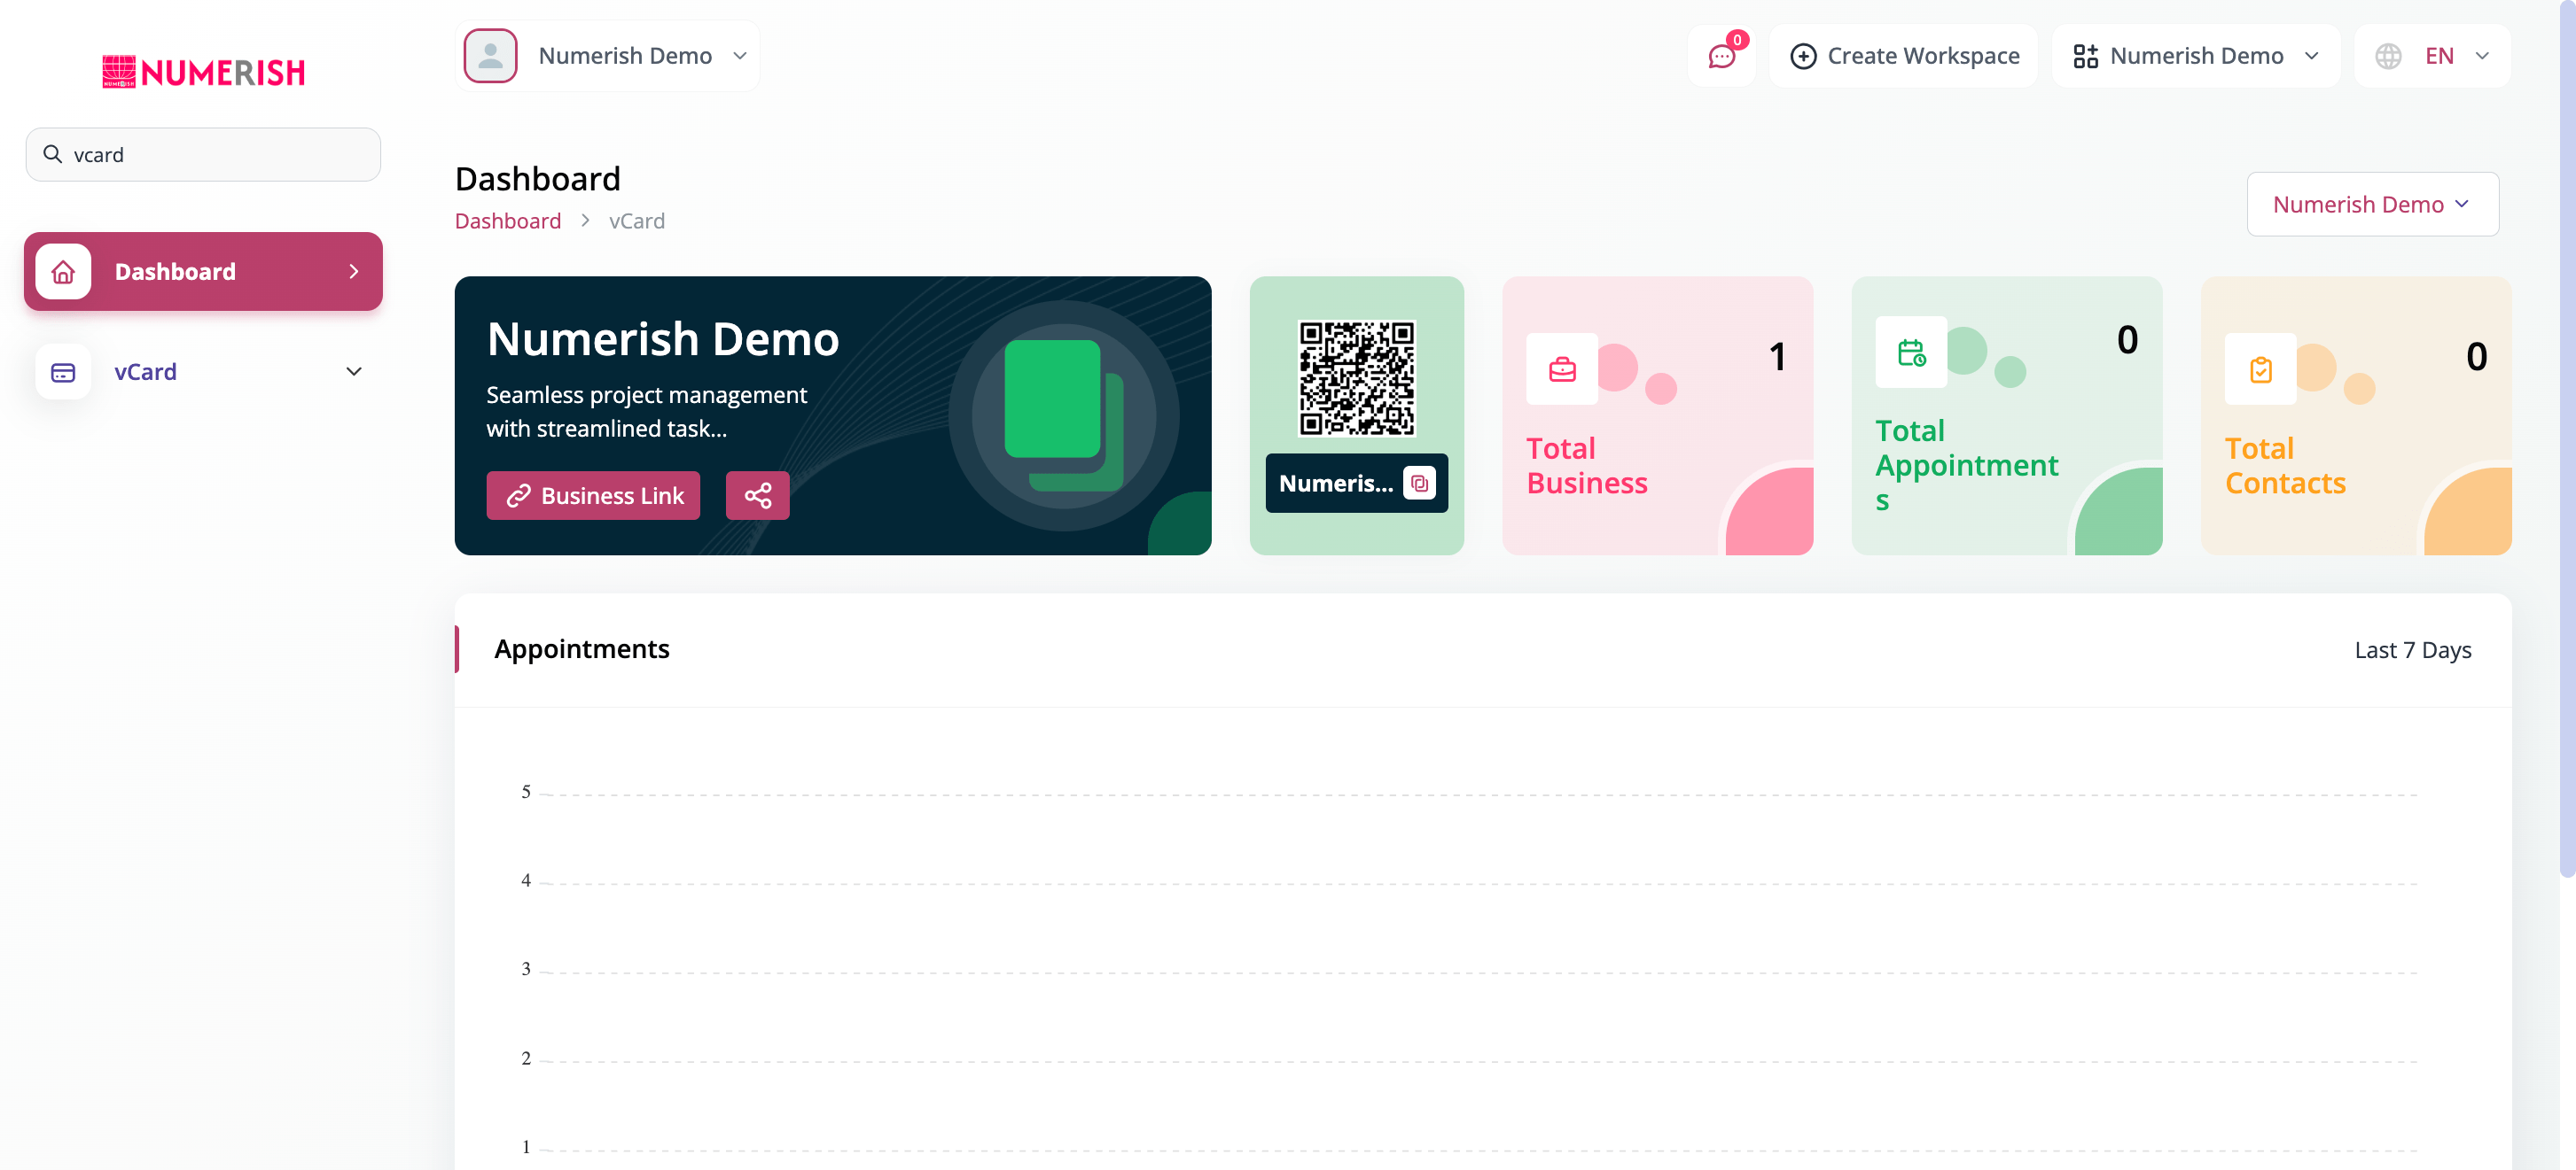Click the Create Workspace button
The width and height of the screenshot is (2576, 1170).
1903,56
